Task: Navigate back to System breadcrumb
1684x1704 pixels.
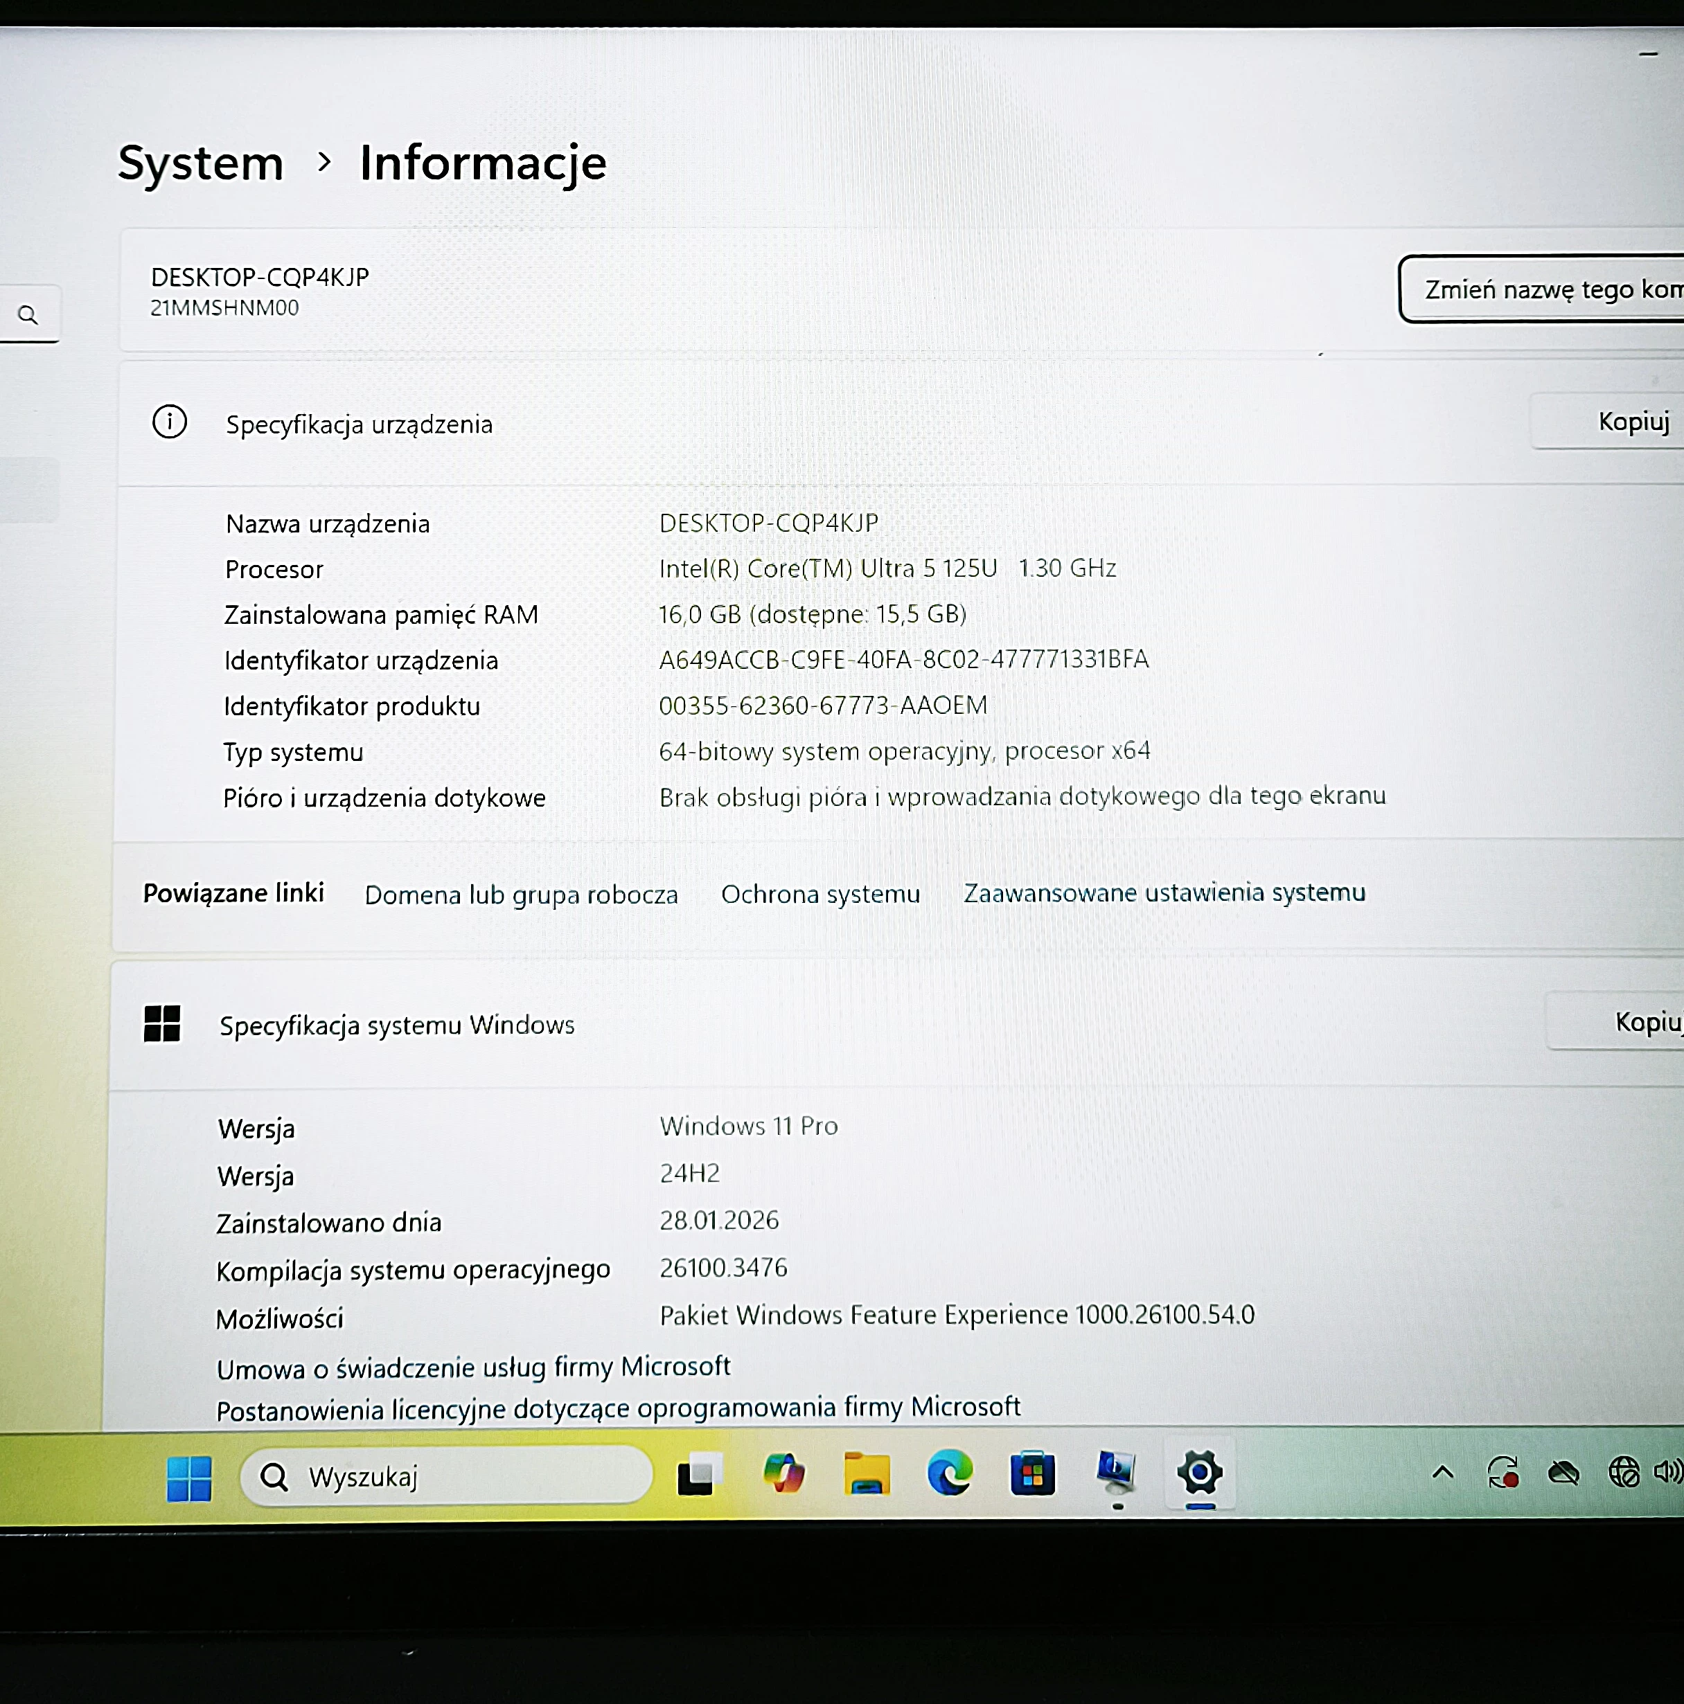Action: [200, 163]
